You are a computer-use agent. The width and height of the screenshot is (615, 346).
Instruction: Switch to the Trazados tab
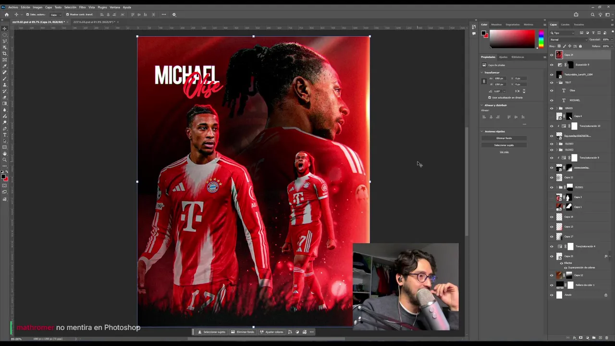[579, 25]
